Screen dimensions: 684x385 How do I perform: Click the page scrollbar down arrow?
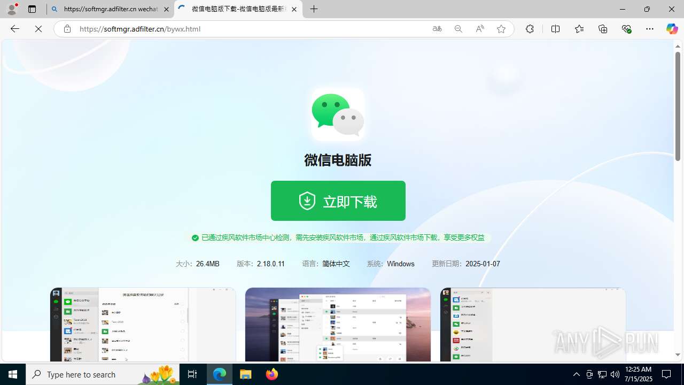pos(678,355)
